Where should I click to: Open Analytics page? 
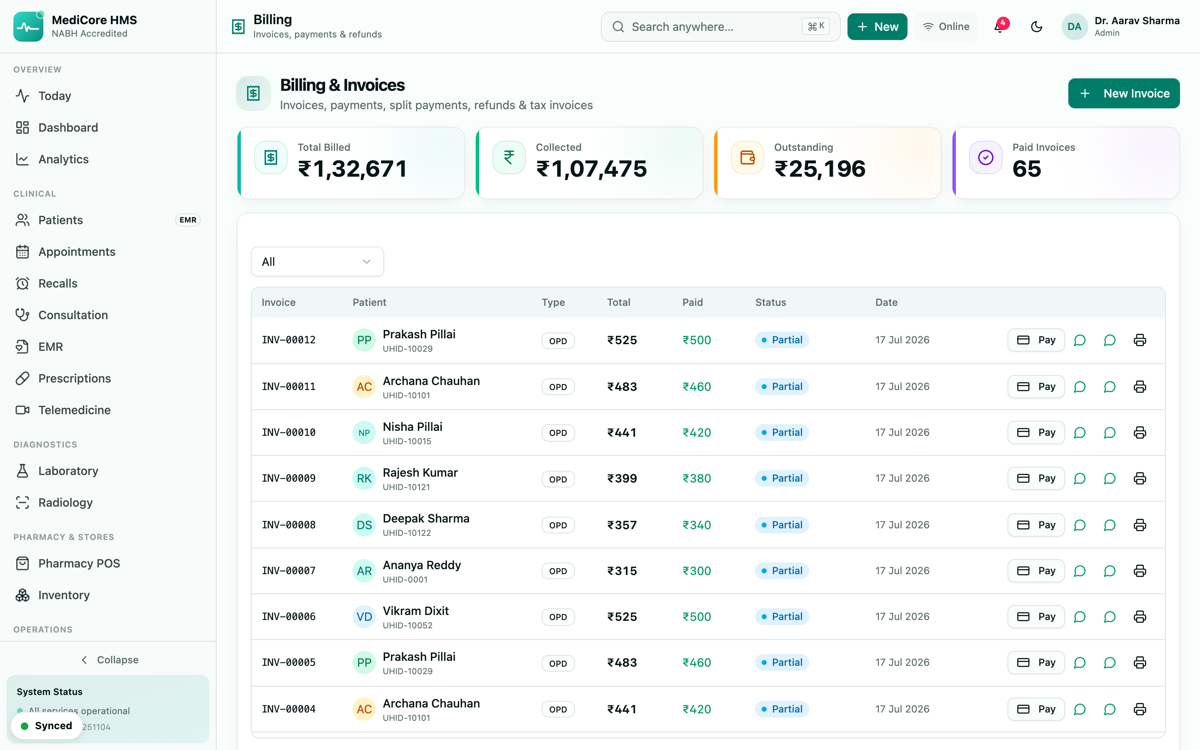[108, 159]
